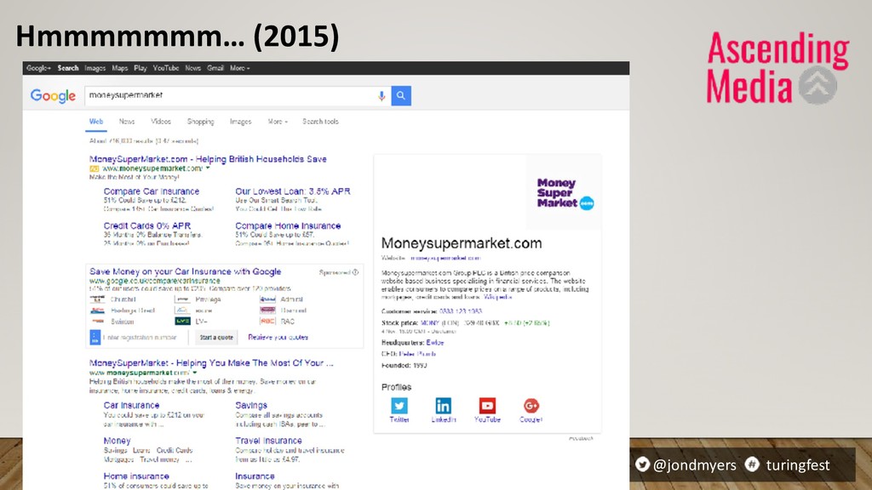Click the Headquarters location link

[x=435, y=343]
